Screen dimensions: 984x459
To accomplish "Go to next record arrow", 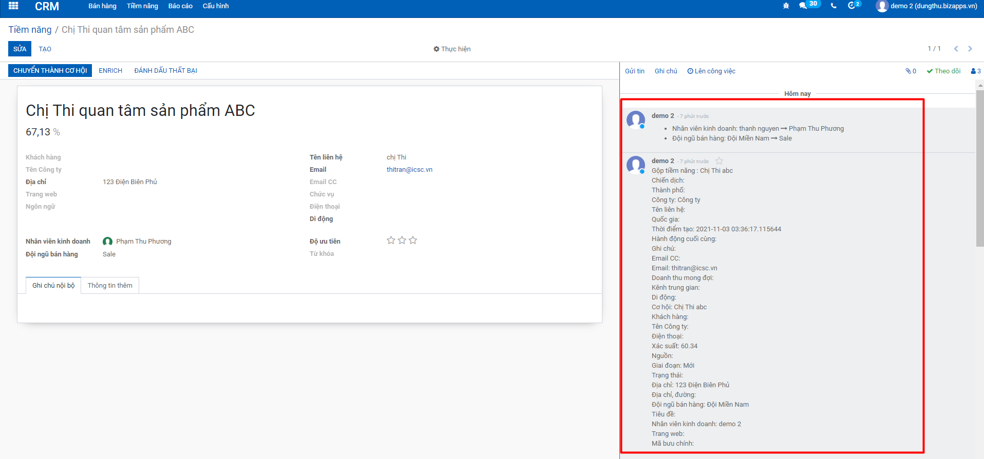I will tap(970, 49).
